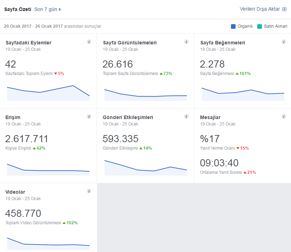Click the value 2.278 page likes
Viewport: 291px width, 252px height.
(x=212, y=64)
